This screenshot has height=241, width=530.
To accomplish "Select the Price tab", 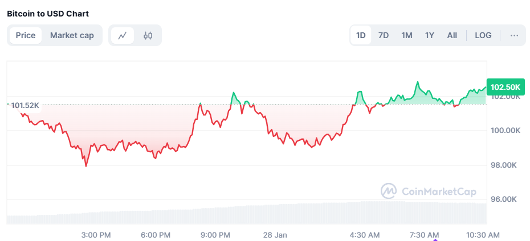I will (x=26, y=35).
